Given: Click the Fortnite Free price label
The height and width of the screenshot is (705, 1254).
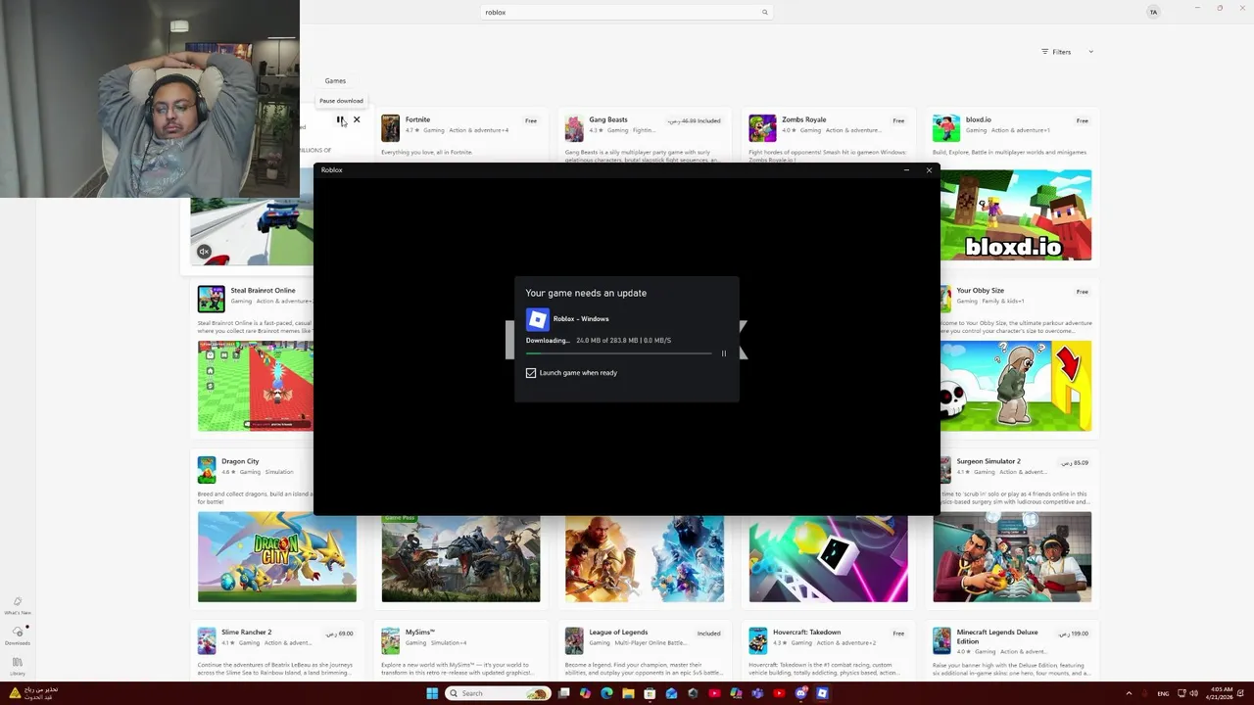Looking at the screenshot, I should 531,121.
